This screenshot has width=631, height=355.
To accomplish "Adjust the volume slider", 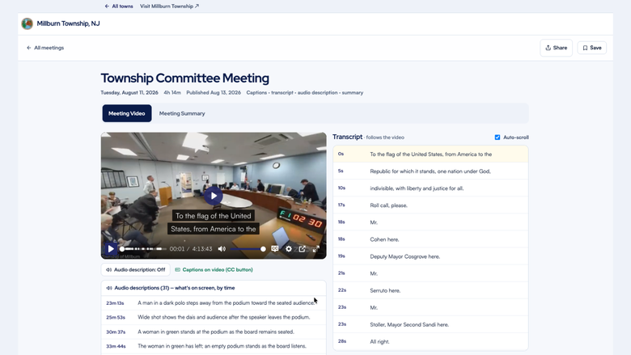I will click(248, 249).
